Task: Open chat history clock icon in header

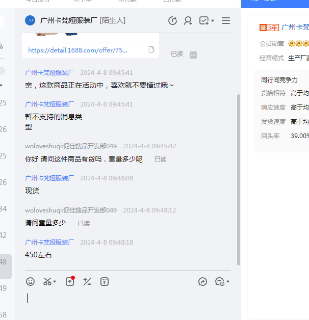Action: pos(173,21)
